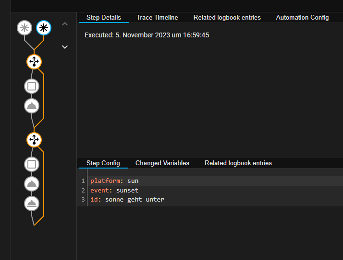This screenshot has width=343, height=260.
Task: Open the Automation Config tab
Action: [302, 18]
